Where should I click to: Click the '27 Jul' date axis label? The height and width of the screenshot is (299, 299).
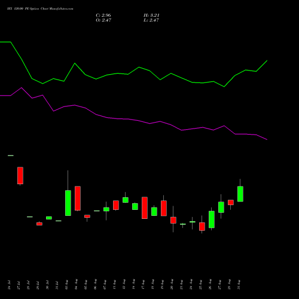(x=19, y=285)
